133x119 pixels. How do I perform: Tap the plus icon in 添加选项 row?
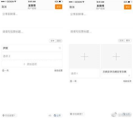point(24,64)
